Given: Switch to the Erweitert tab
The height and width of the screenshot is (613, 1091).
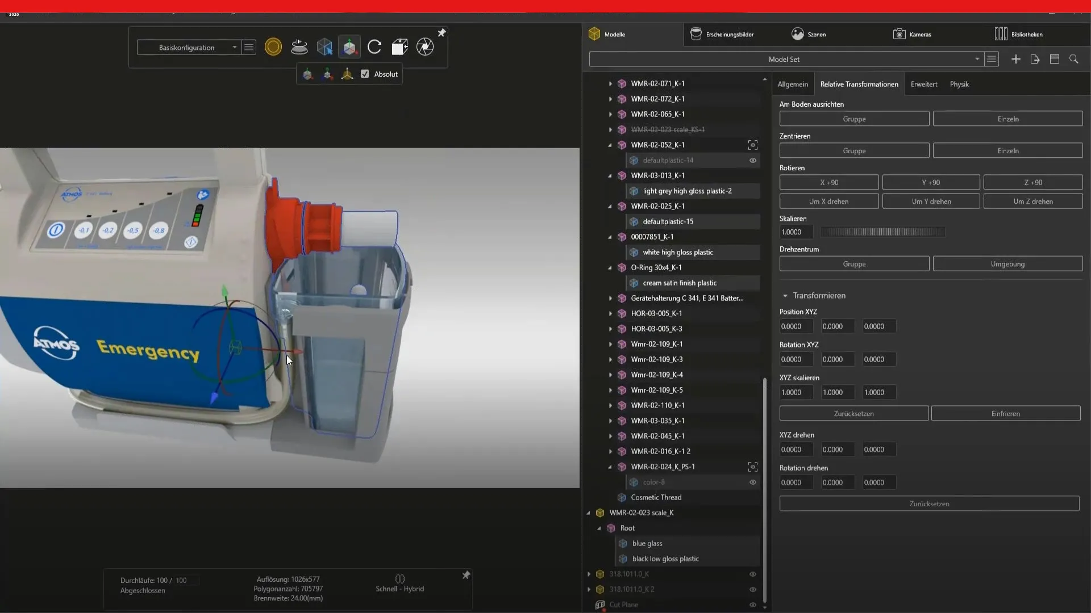Looking at the screenshot, I should [x=923, y=84].
